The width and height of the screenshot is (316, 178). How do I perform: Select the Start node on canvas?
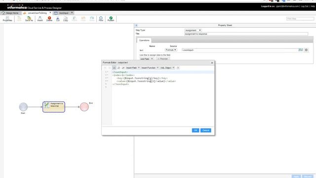click(x=23, y=107)
